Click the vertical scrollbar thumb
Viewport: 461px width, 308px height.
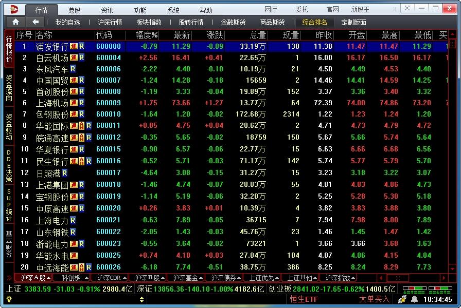[452, 44]
